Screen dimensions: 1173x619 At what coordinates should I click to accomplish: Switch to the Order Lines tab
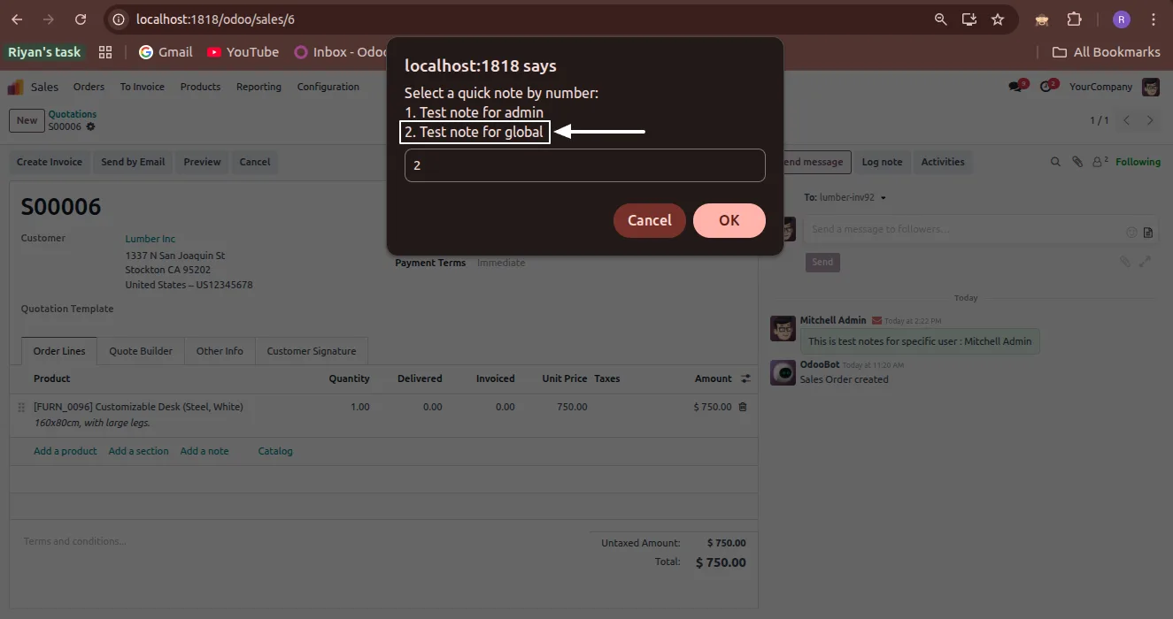tap(59, 351)
